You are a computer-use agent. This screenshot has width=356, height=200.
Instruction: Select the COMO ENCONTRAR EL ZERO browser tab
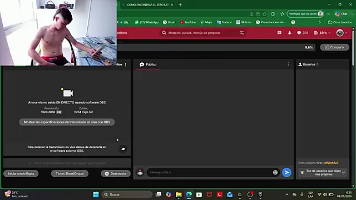[x=147, y=5]
